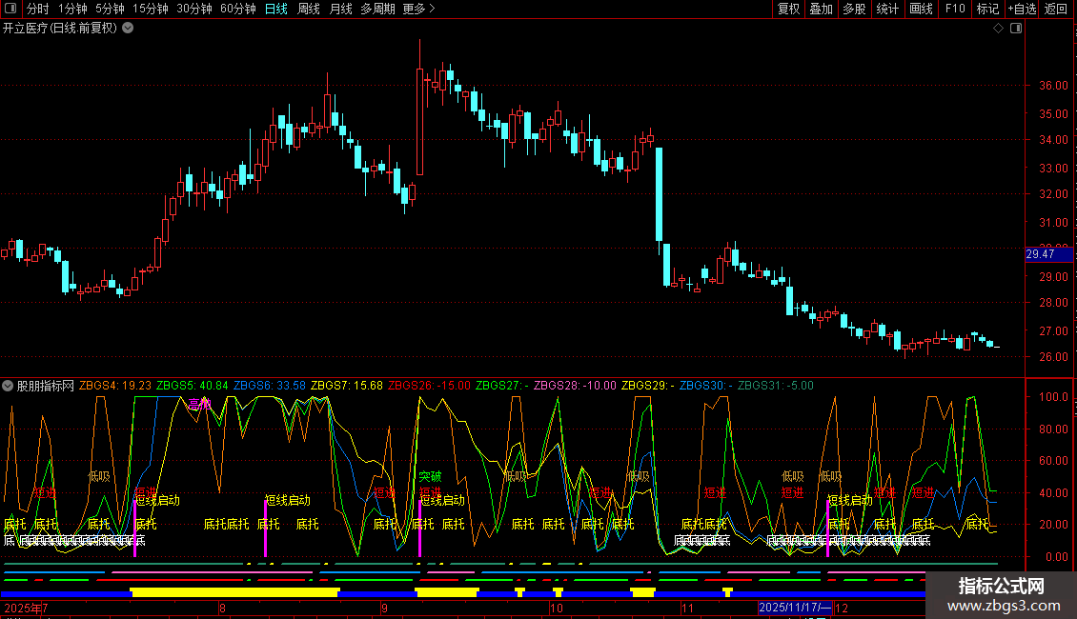This screenshot has width=1077, height=619.
Task: Switch to 分时 intraday view
Action: point(38,9)
